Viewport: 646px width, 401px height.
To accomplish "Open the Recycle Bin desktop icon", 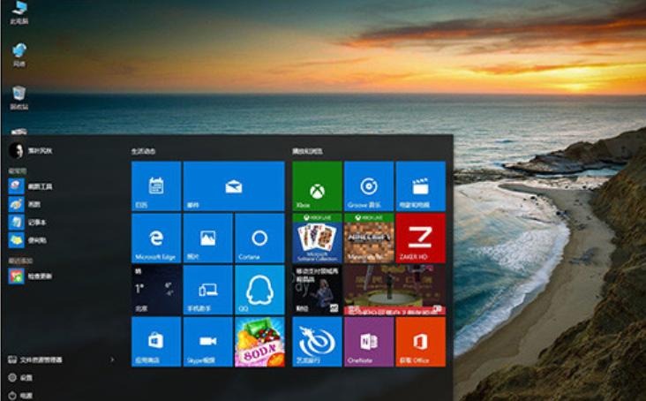I will [19, 96].
